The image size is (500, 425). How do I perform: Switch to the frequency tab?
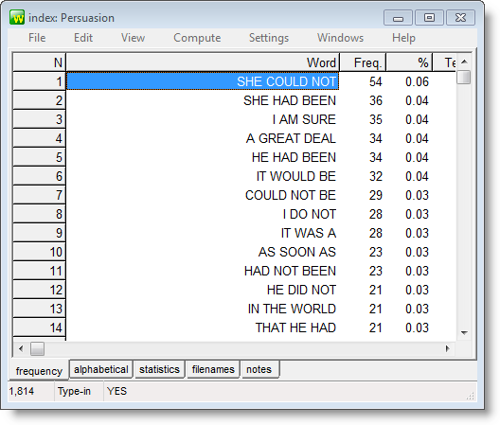pos(39,371)
